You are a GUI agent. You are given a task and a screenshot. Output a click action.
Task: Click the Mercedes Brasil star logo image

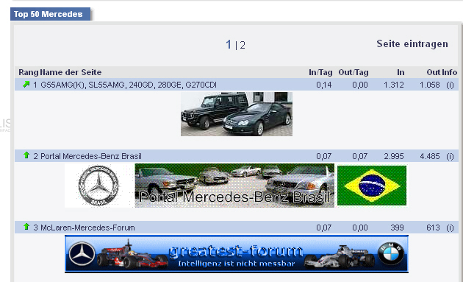98,186
